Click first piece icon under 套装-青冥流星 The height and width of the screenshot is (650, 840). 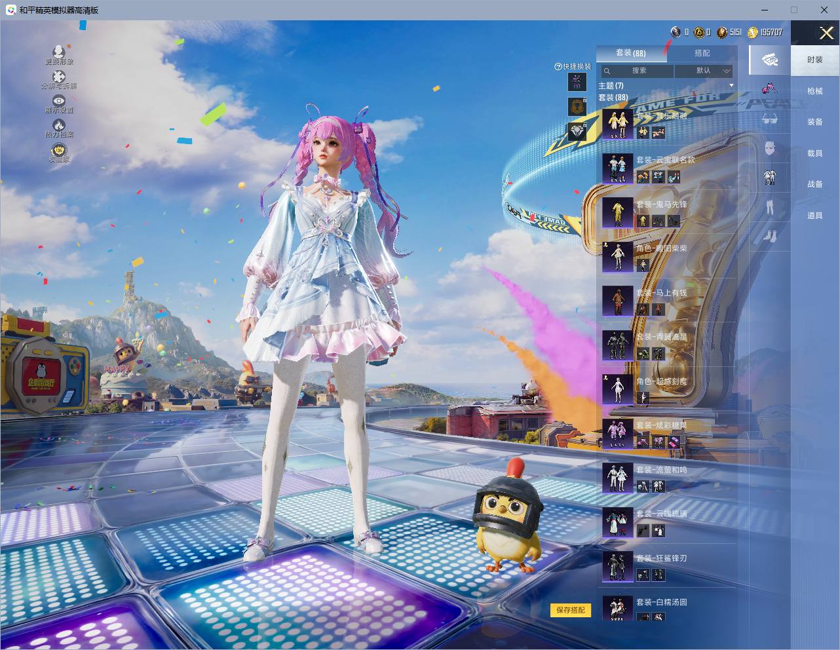coord(643,354)
